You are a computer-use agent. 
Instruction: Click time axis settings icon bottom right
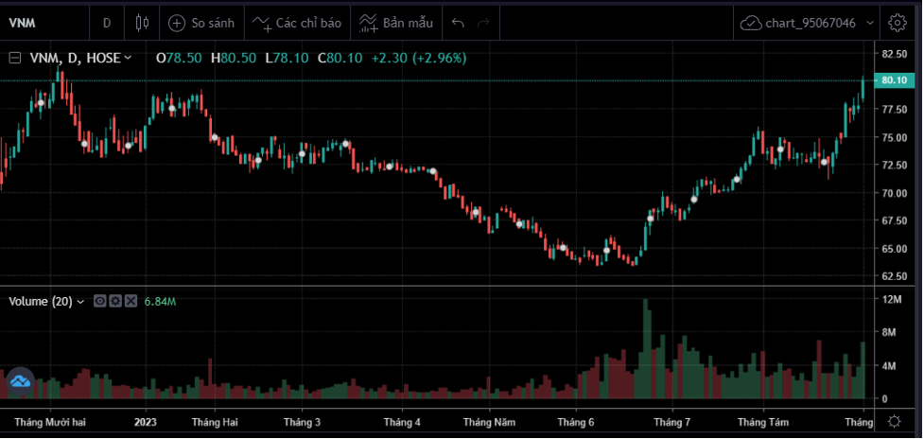(x=895, y=421)
